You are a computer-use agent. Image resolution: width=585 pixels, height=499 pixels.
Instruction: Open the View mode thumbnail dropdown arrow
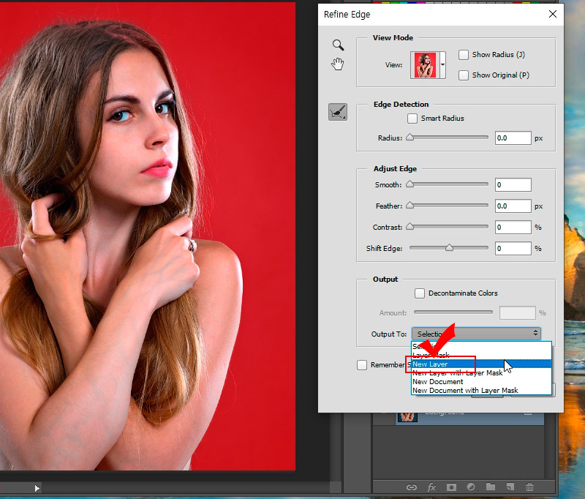click(x=442, y=65)
